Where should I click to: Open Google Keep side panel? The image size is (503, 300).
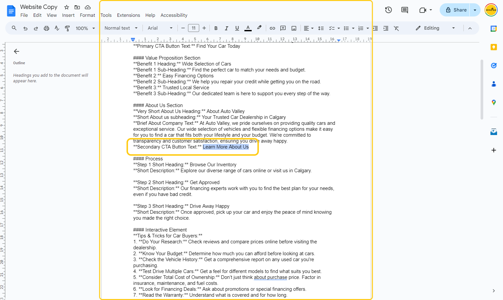pos(494,47)
